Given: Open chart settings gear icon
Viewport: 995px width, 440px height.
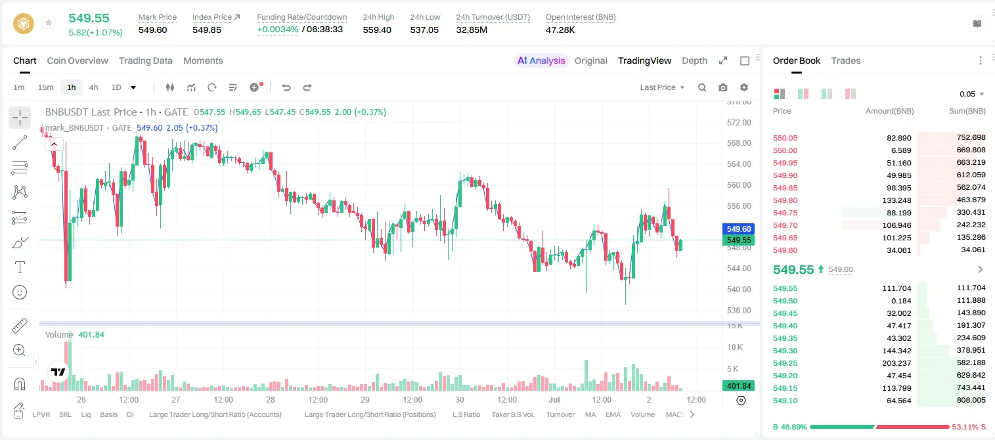Looking at the screenshot, I should tap(744, 87).
